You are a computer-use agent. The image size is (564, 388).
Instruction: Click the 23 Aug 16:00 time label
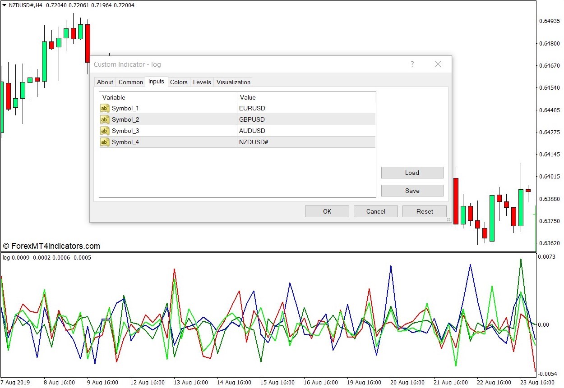tap(537, 383)
